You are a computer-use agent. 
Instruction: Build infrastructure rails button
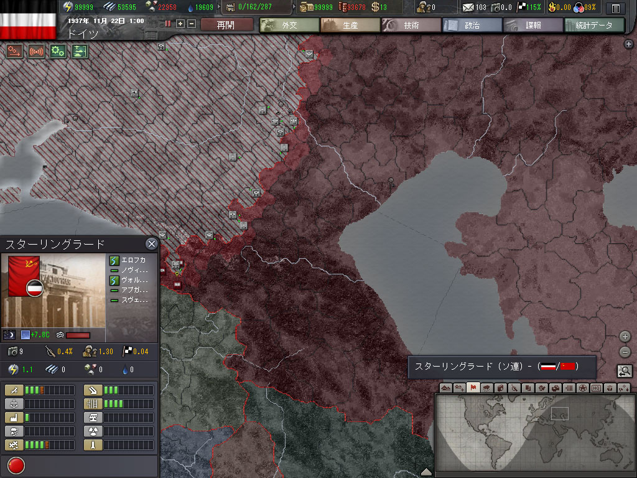(x=93, y=404)
